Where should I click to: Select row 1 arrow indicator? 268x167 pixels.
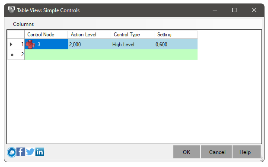pos(11,44)
